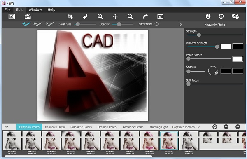
Task: Click the Save image icon
Action: pos(28,16)
